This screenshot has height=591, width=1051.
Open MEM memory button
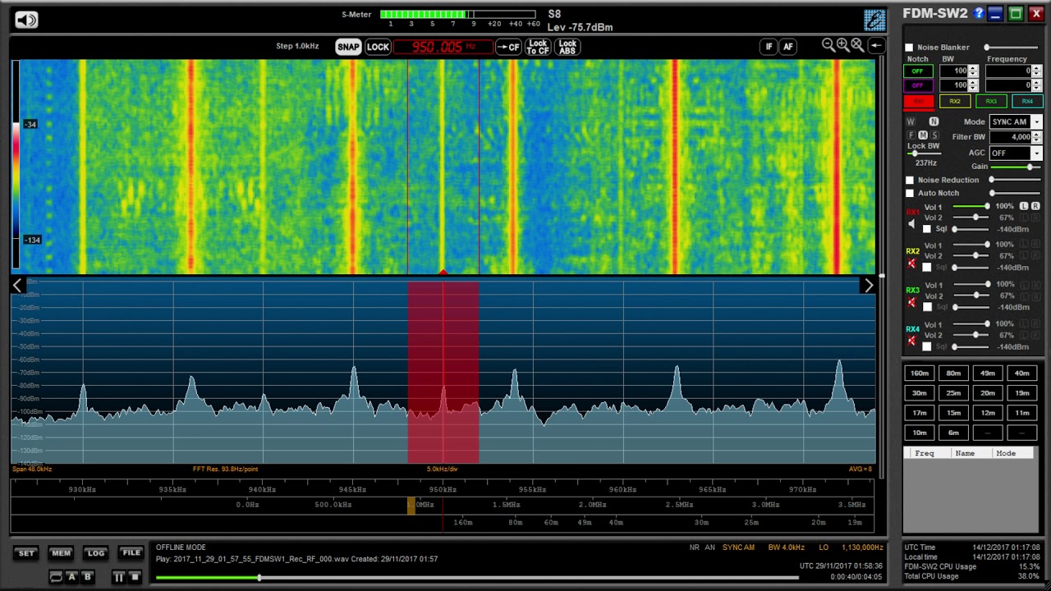click(61, 553)
